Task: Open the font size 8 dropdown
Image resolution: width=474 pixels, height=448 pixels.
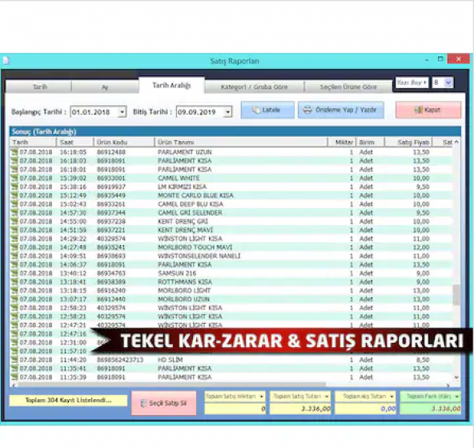Action: tap(448, 83)
